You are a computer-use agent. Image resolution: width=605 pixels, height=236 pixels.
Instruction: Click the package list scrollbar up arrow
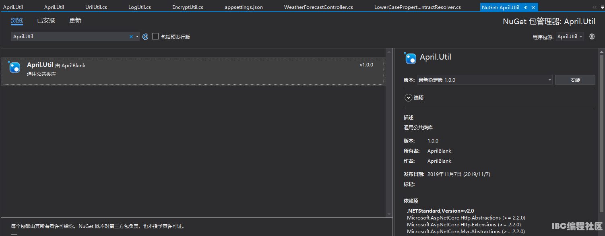[389, 52]
